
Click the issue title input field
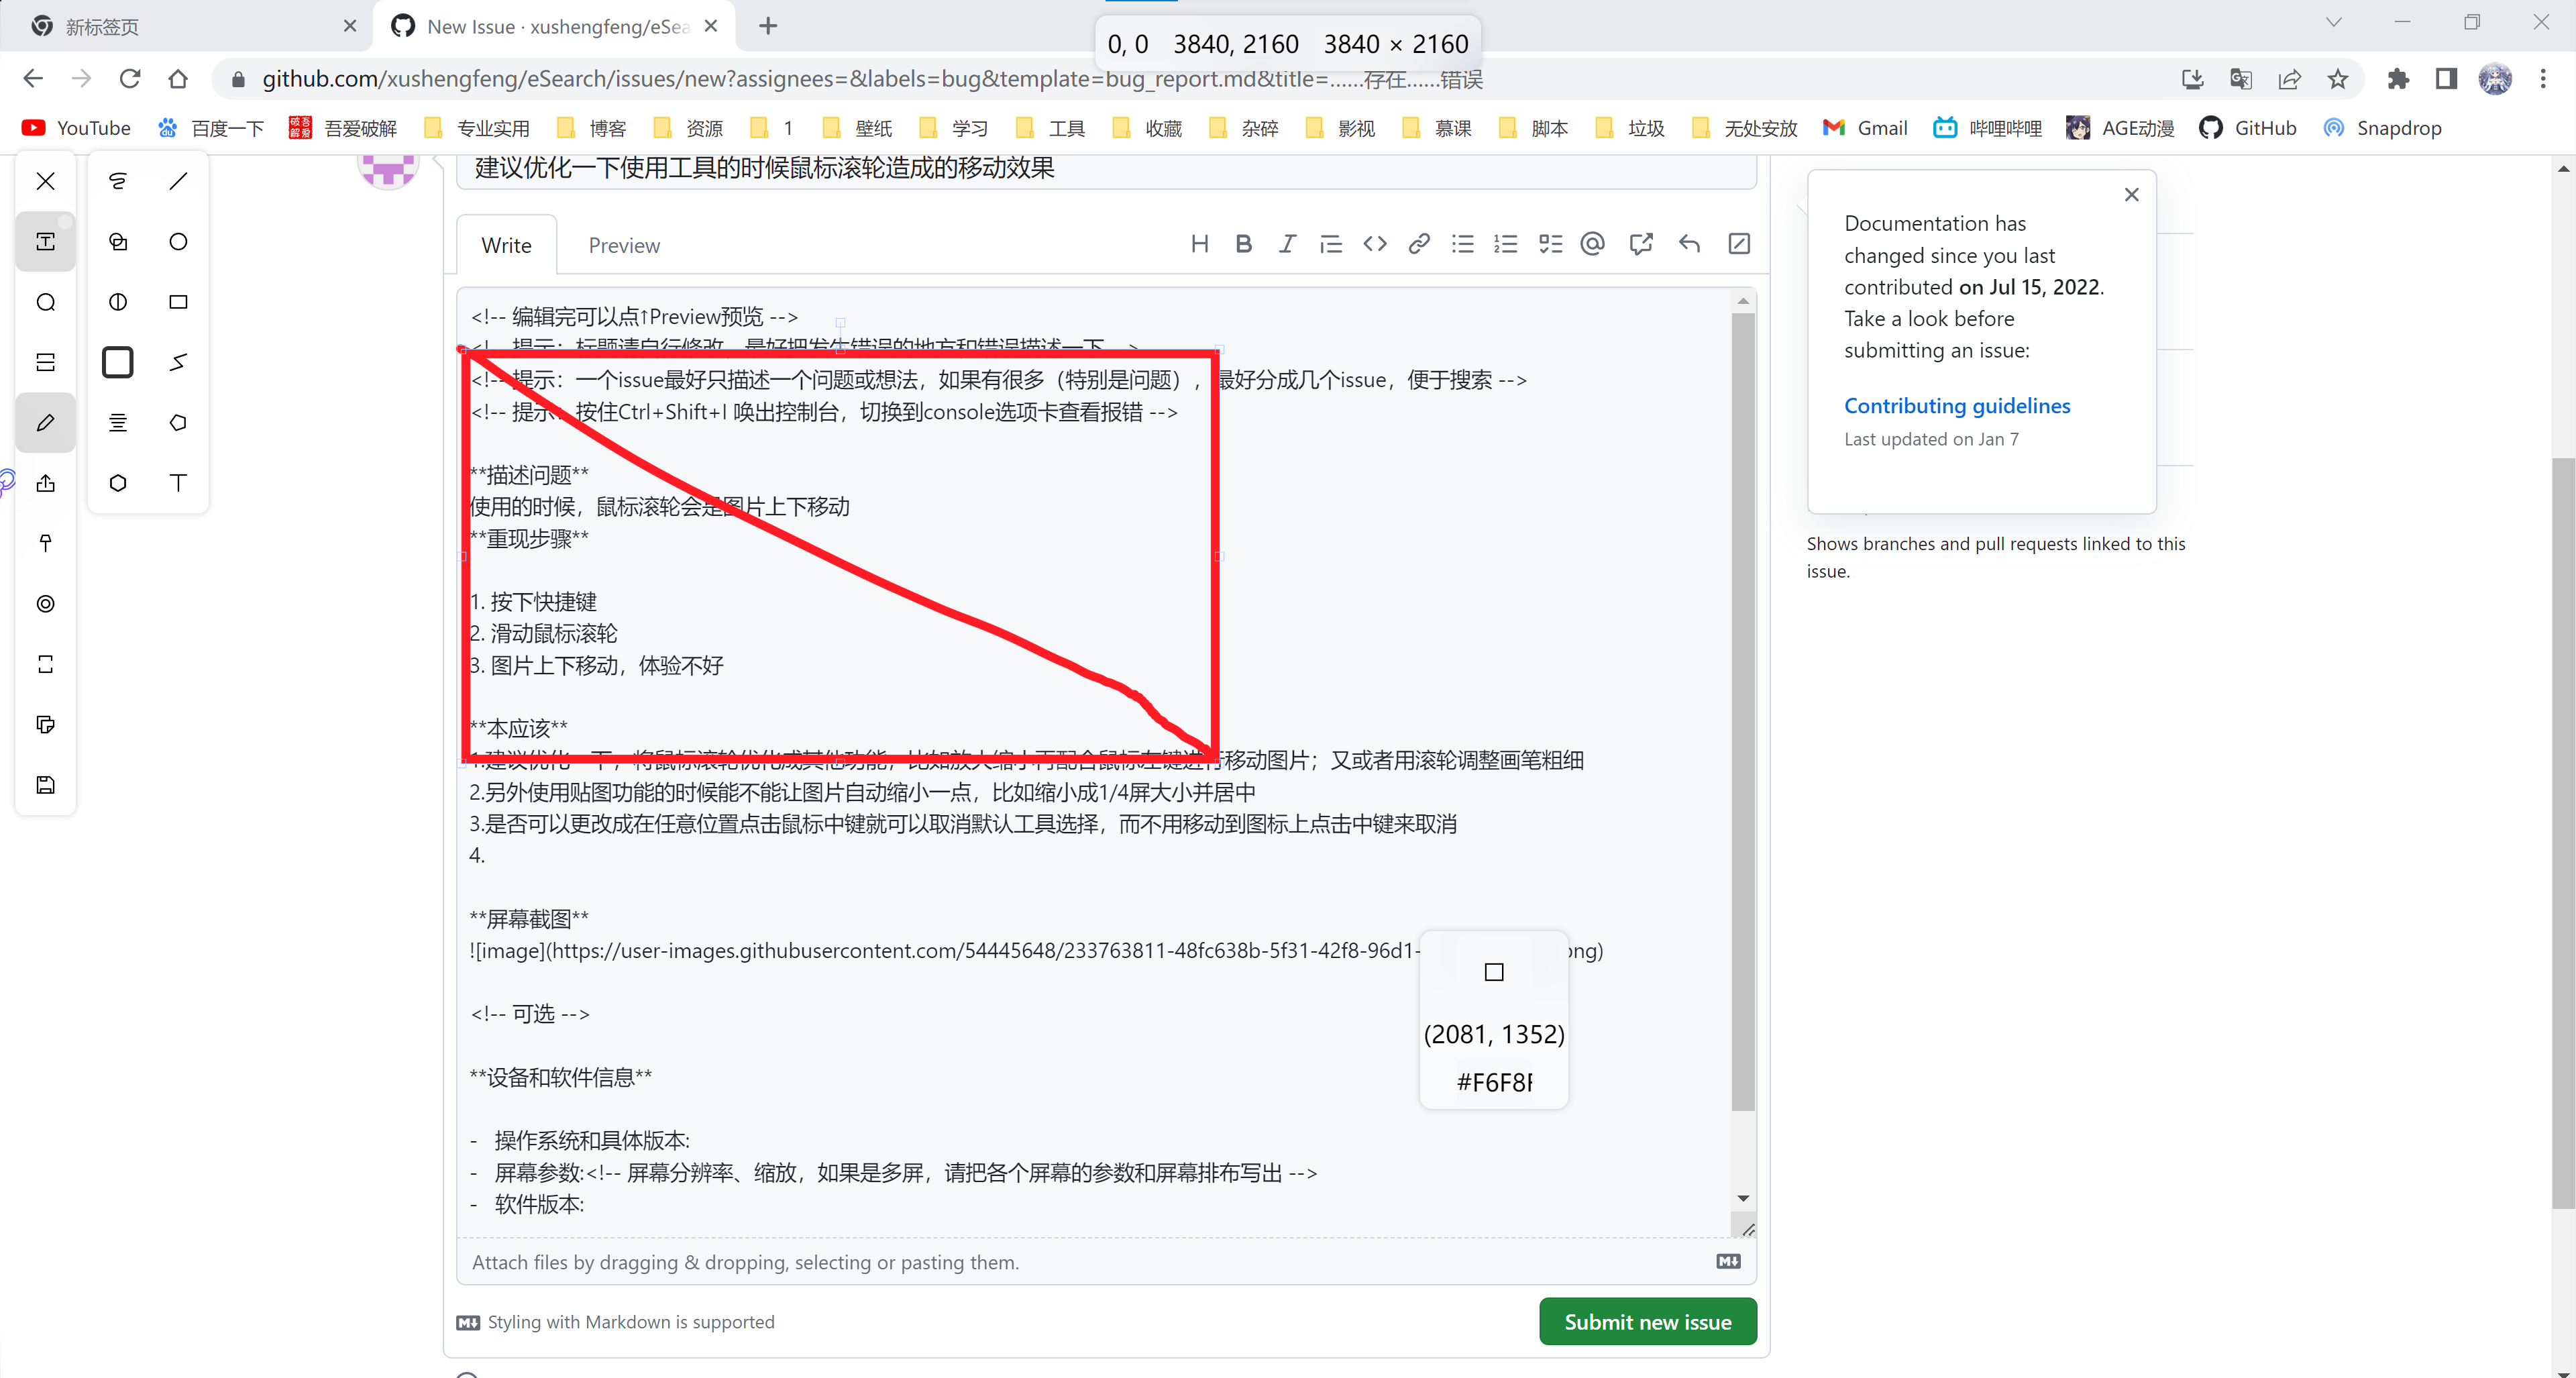click(x=1106, y=169)
